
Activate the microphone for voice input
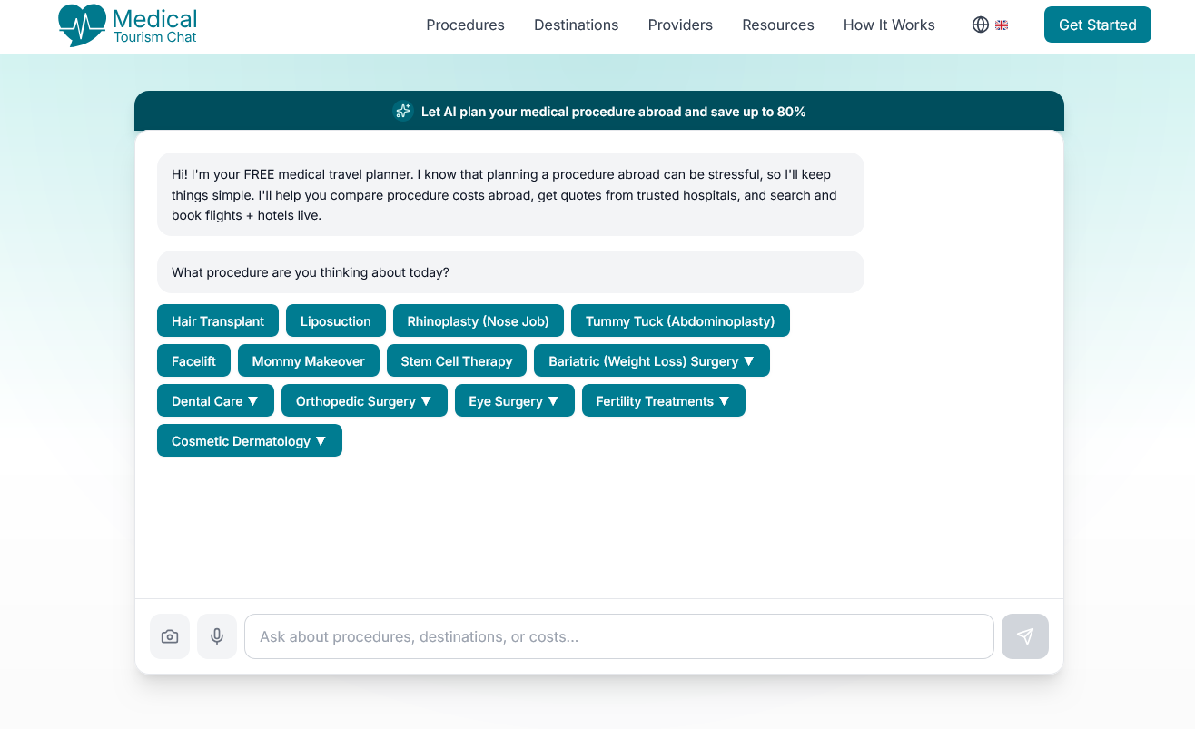point(217,636)
